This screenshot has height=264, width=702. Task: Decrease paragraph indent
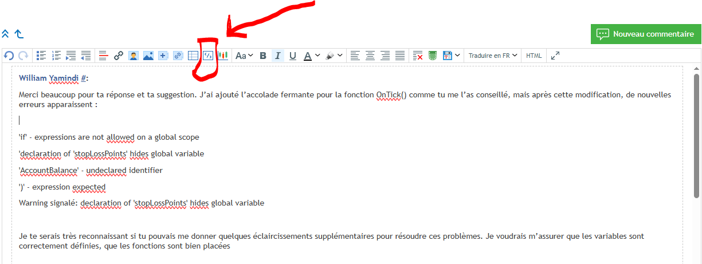(86, 56)
